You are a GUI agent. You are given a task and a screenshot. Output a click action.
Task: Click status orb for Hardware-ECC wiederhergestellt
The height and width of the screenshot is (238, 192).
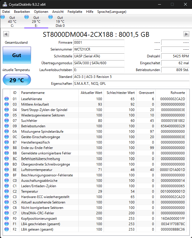[x=7, y=197]
